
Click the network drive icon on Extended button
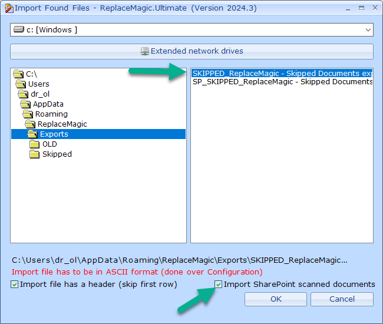pos(145,51)
